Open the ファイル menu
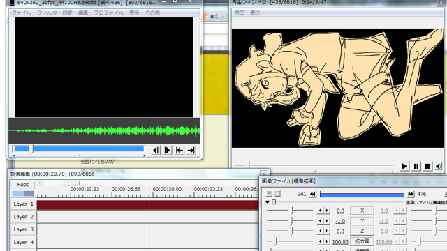Screen dimensions: 447x251 [x=22, y=13]
